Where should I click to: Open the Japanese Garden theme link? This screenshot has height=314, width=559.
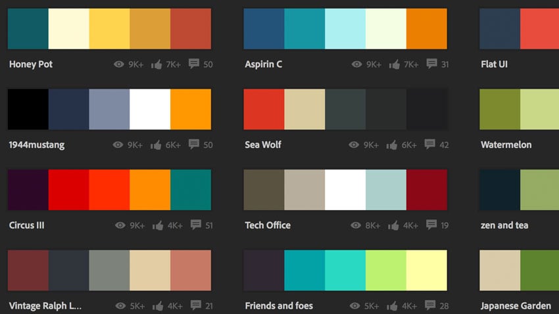click(514, 305)
